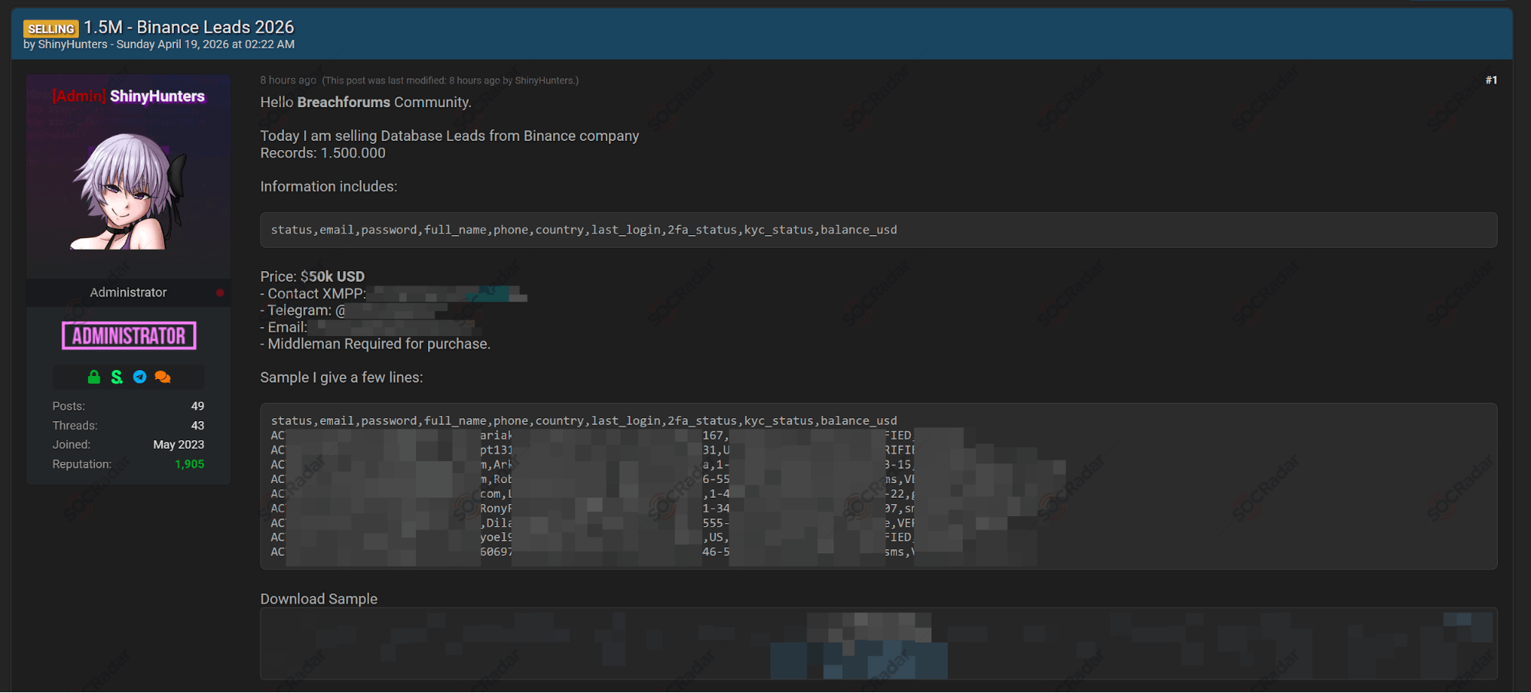Viewport: 1531px width, 693px height.
Task: Click the 'Middleman Required for purchase.' line
Action: pyautogui.click(x=375, y=344)
